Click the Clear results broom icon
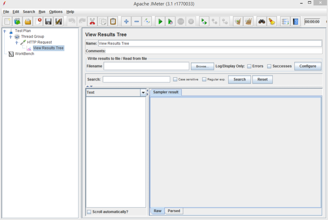This screenshot has width=328, height=220. pos(238,22)
